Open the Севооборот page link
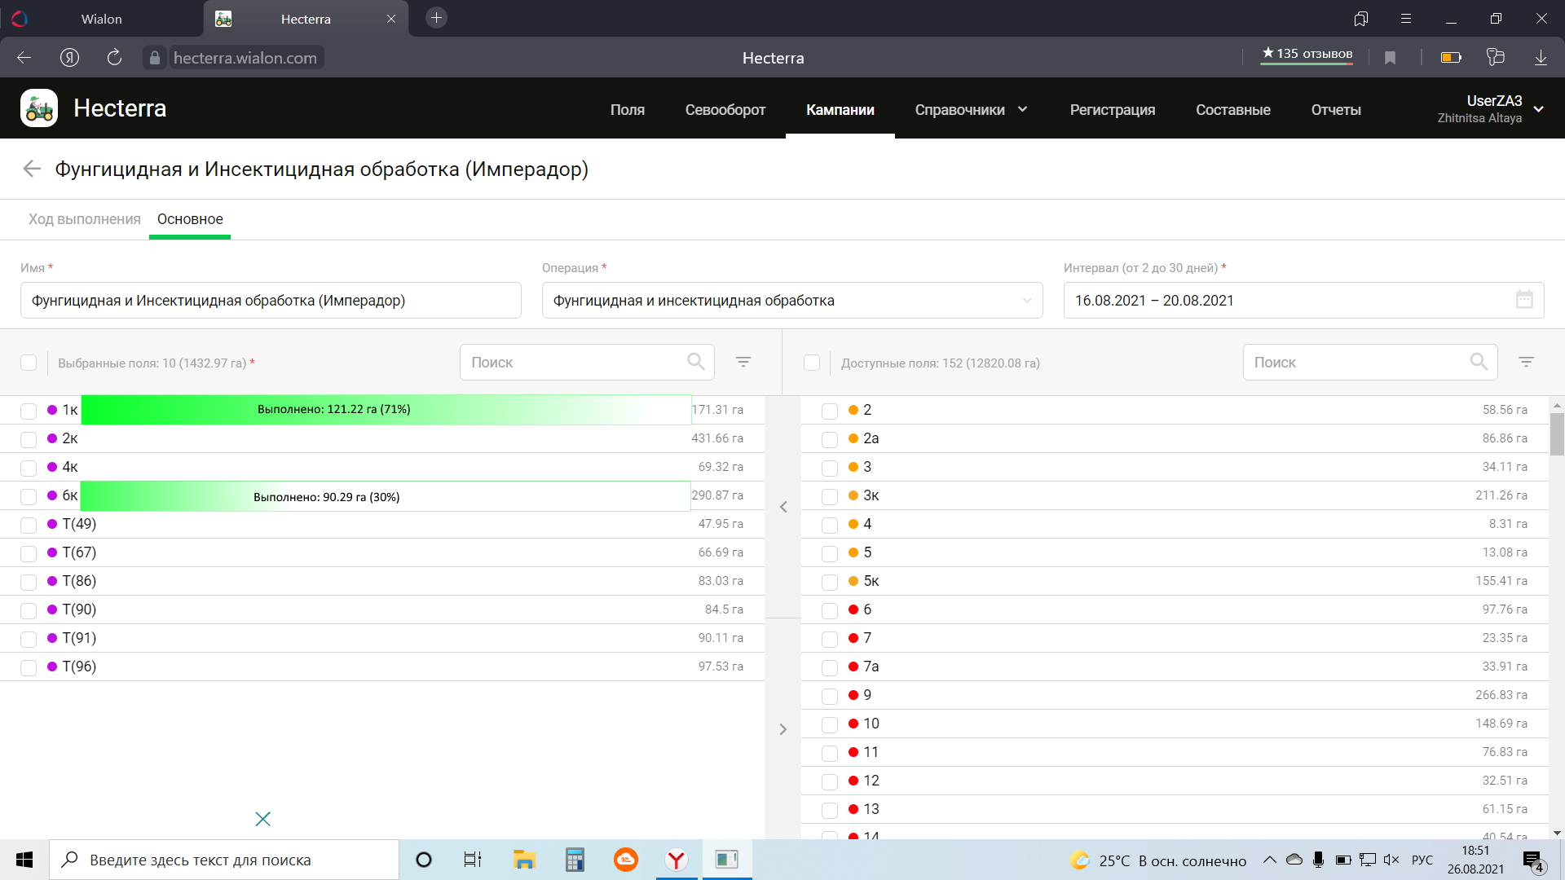 pos(725,110)
